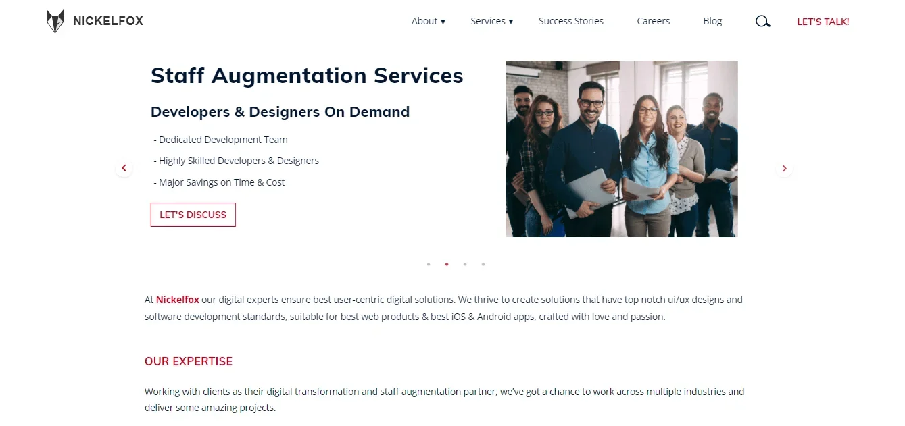Select the active red carousel dot
This screenshot has width=905, height=426.
(447, 265)
